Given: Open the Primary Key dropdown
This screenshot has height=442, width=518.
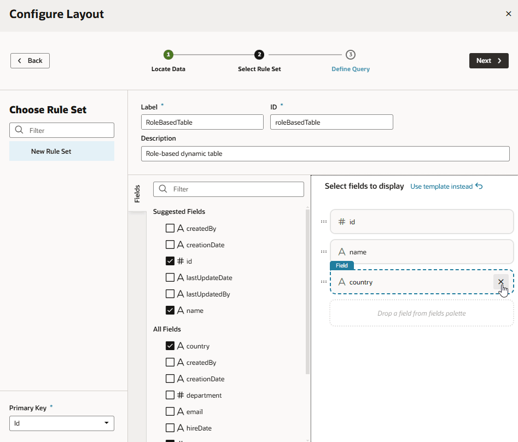Looking at the screenshot, I should click(x=62, y=423).
